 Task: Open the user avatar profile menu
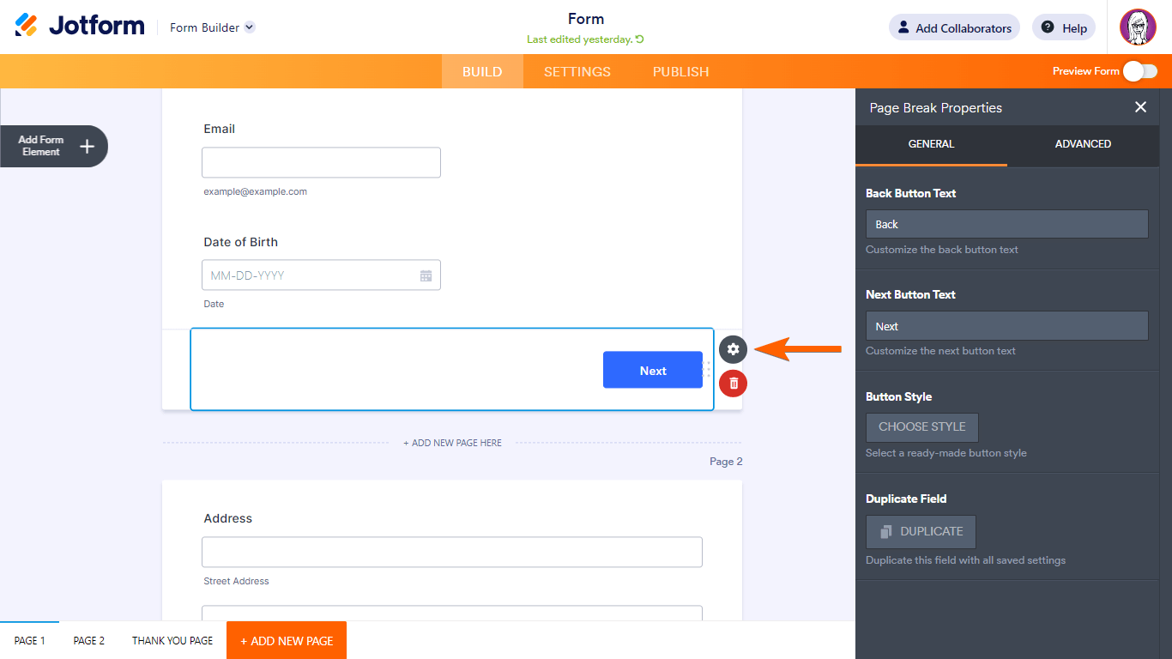1138,27
